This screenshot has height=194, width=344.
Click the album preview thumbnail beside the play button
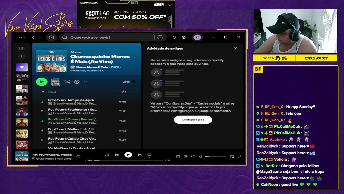pos(56,82)
